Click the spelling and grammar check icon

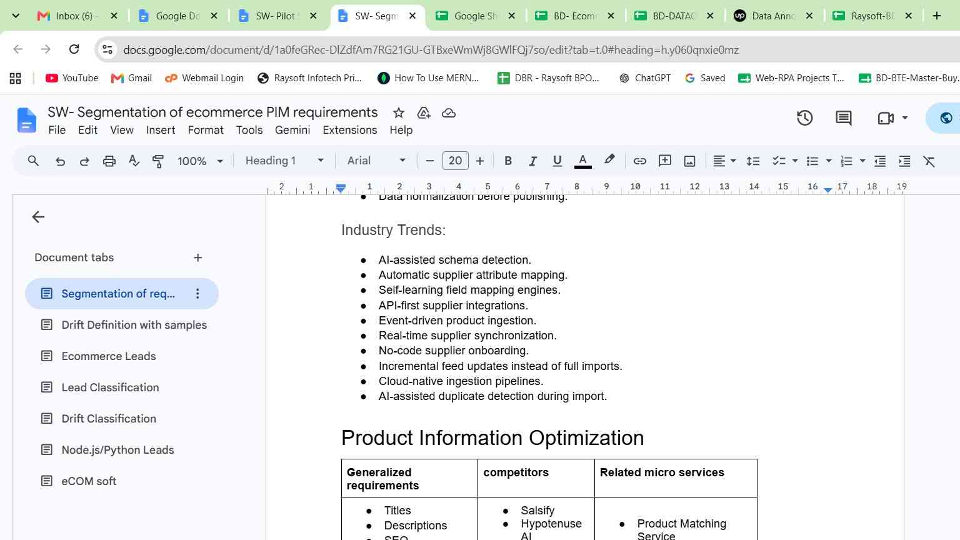(x=134, y=161)
